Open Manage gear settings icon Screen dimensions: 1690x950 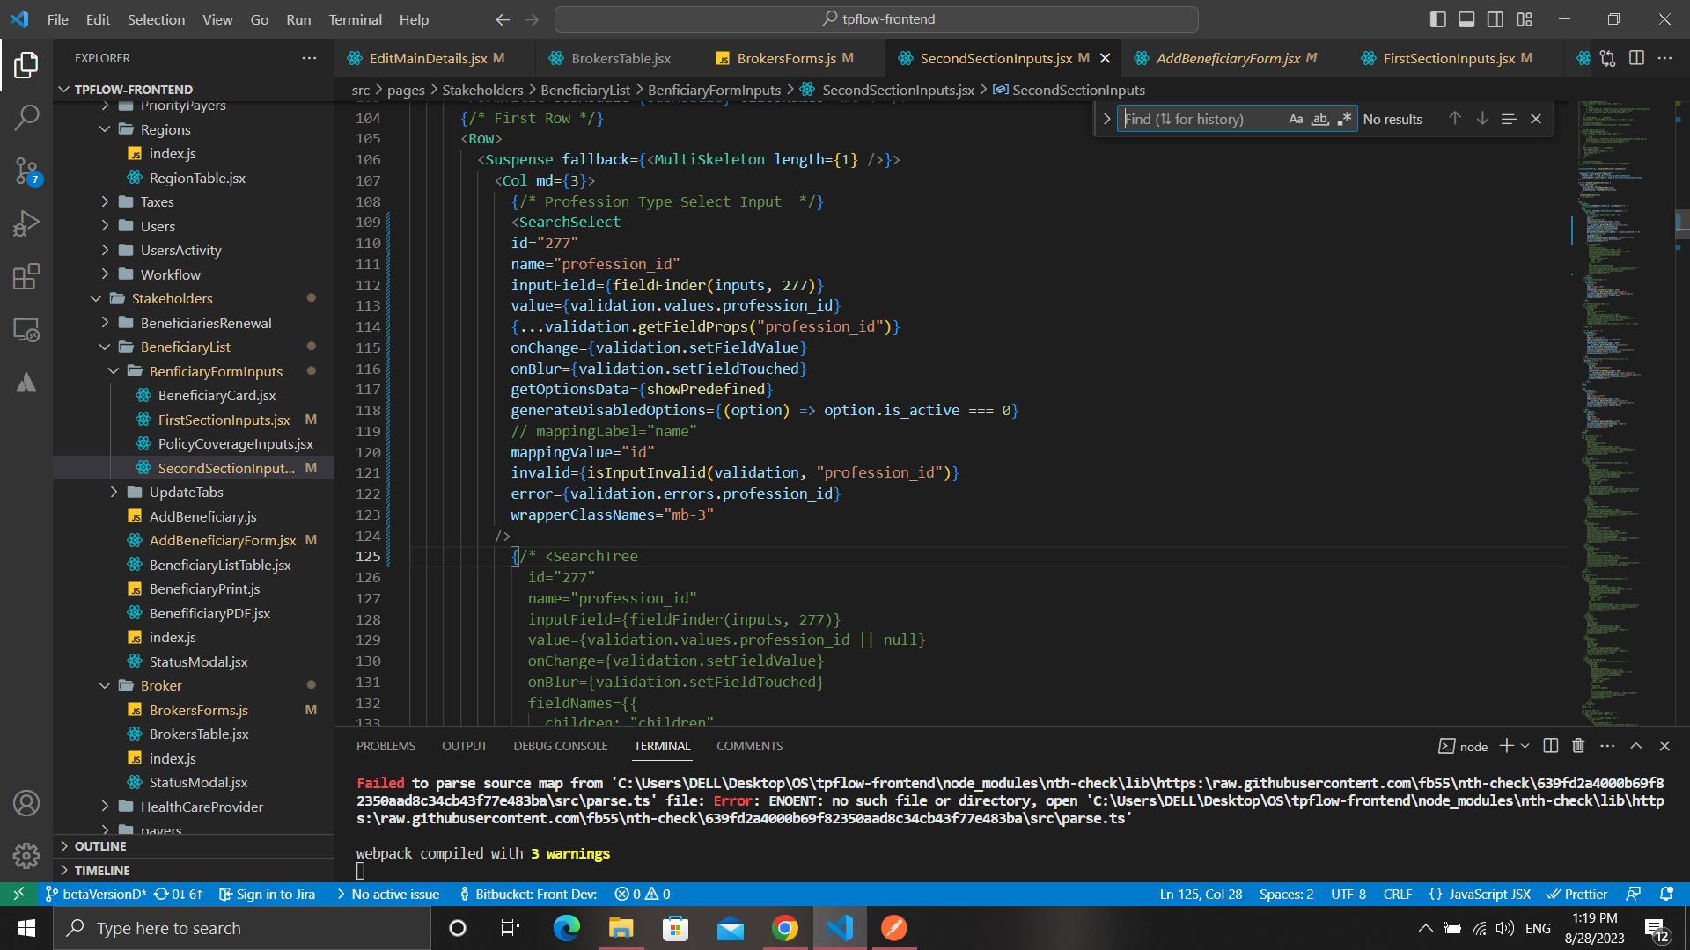coord(26,855)
